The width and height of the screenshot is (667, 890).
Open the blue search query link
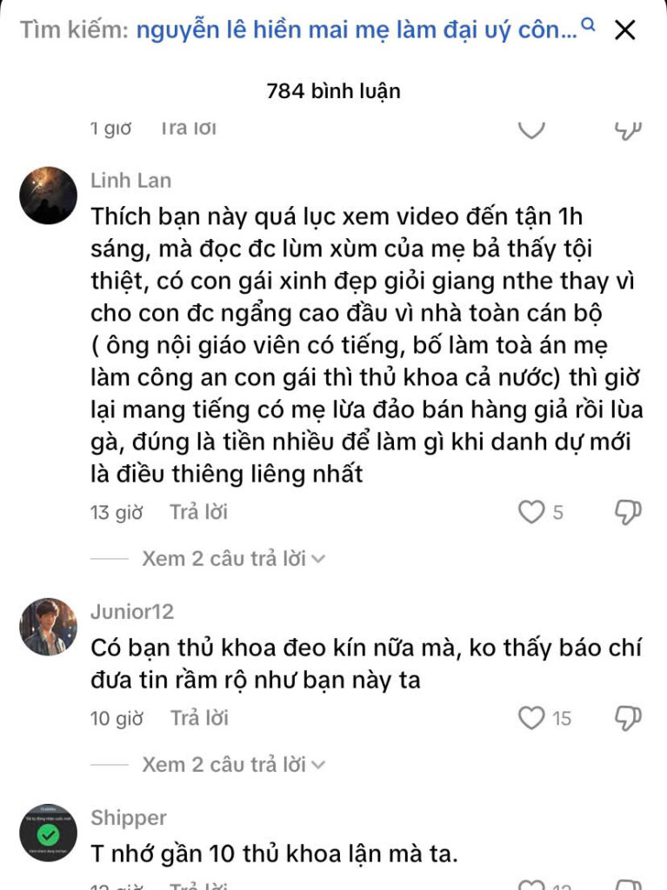(x=357, y=30)
